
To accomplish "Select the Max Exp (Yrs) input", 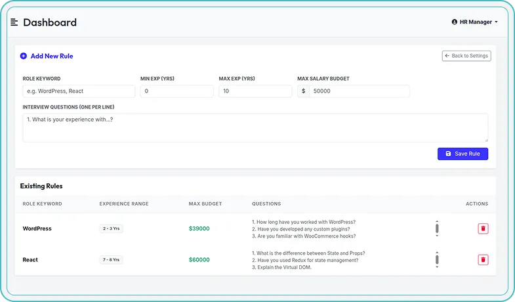I will point(255,91).
